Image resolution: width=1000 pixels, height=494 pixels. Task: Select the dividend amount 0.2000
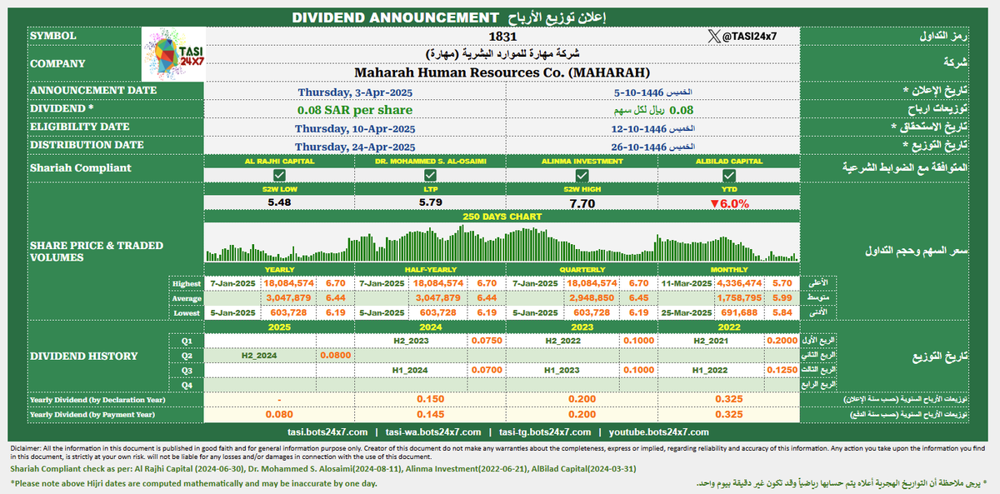[x=783, y=341]
